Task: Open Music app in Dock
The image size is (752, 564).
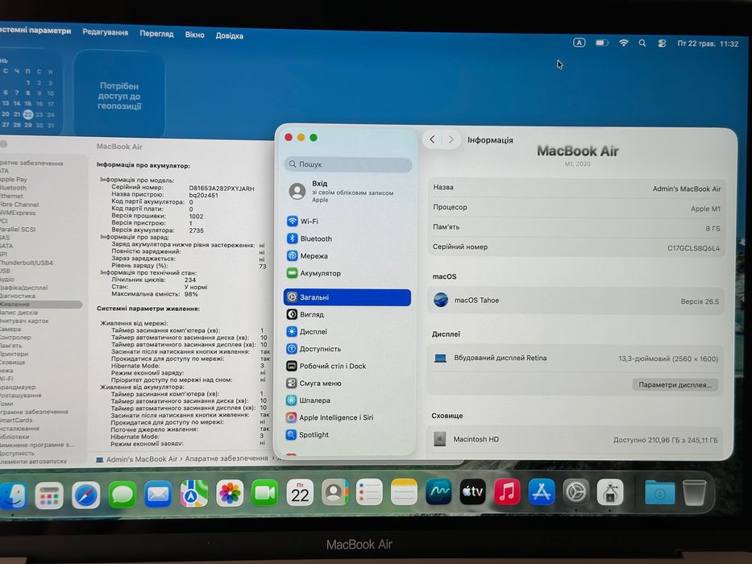Action: click(x=507, y=491)
